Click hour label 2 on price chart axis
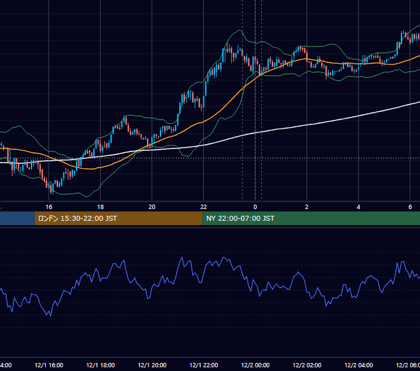This screenshot has height=371, width=420. coord(307,207)
